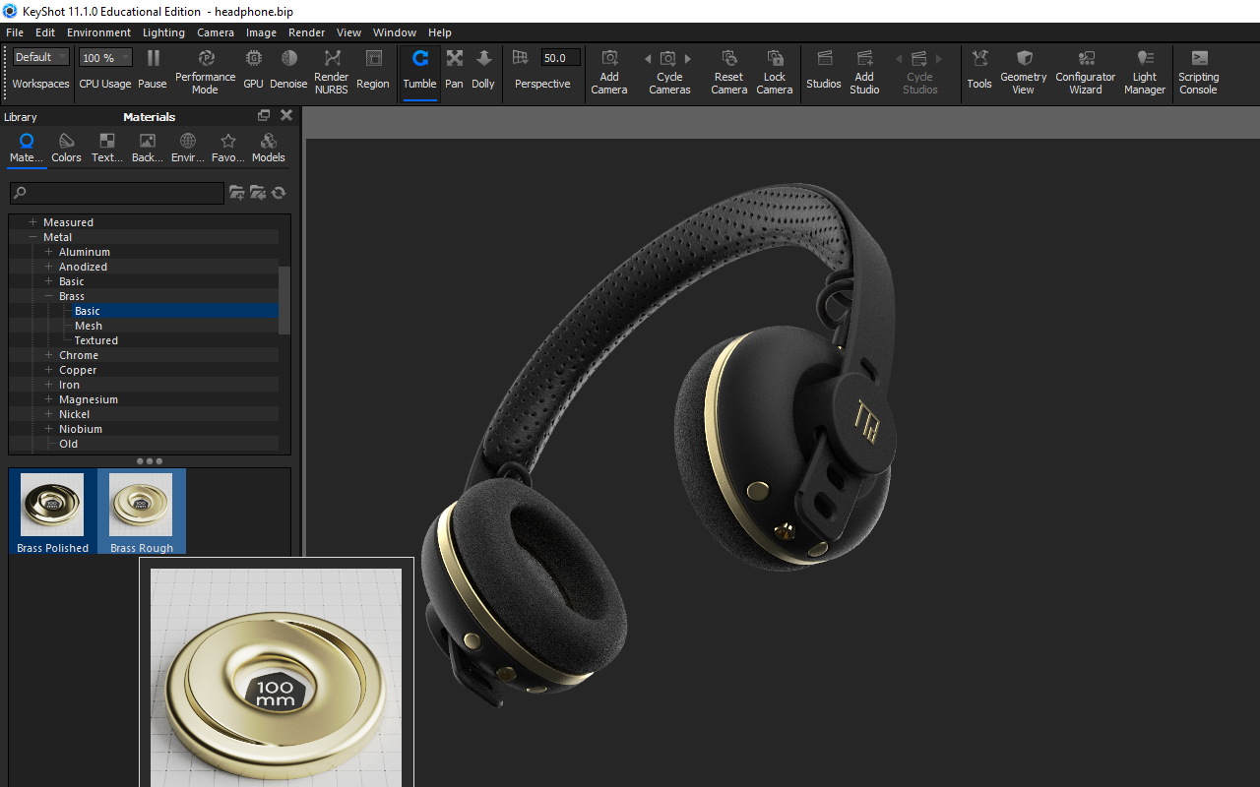Switch to the Materials library tab
This screenshot has width=1260, height=787.
pos(27,149)
